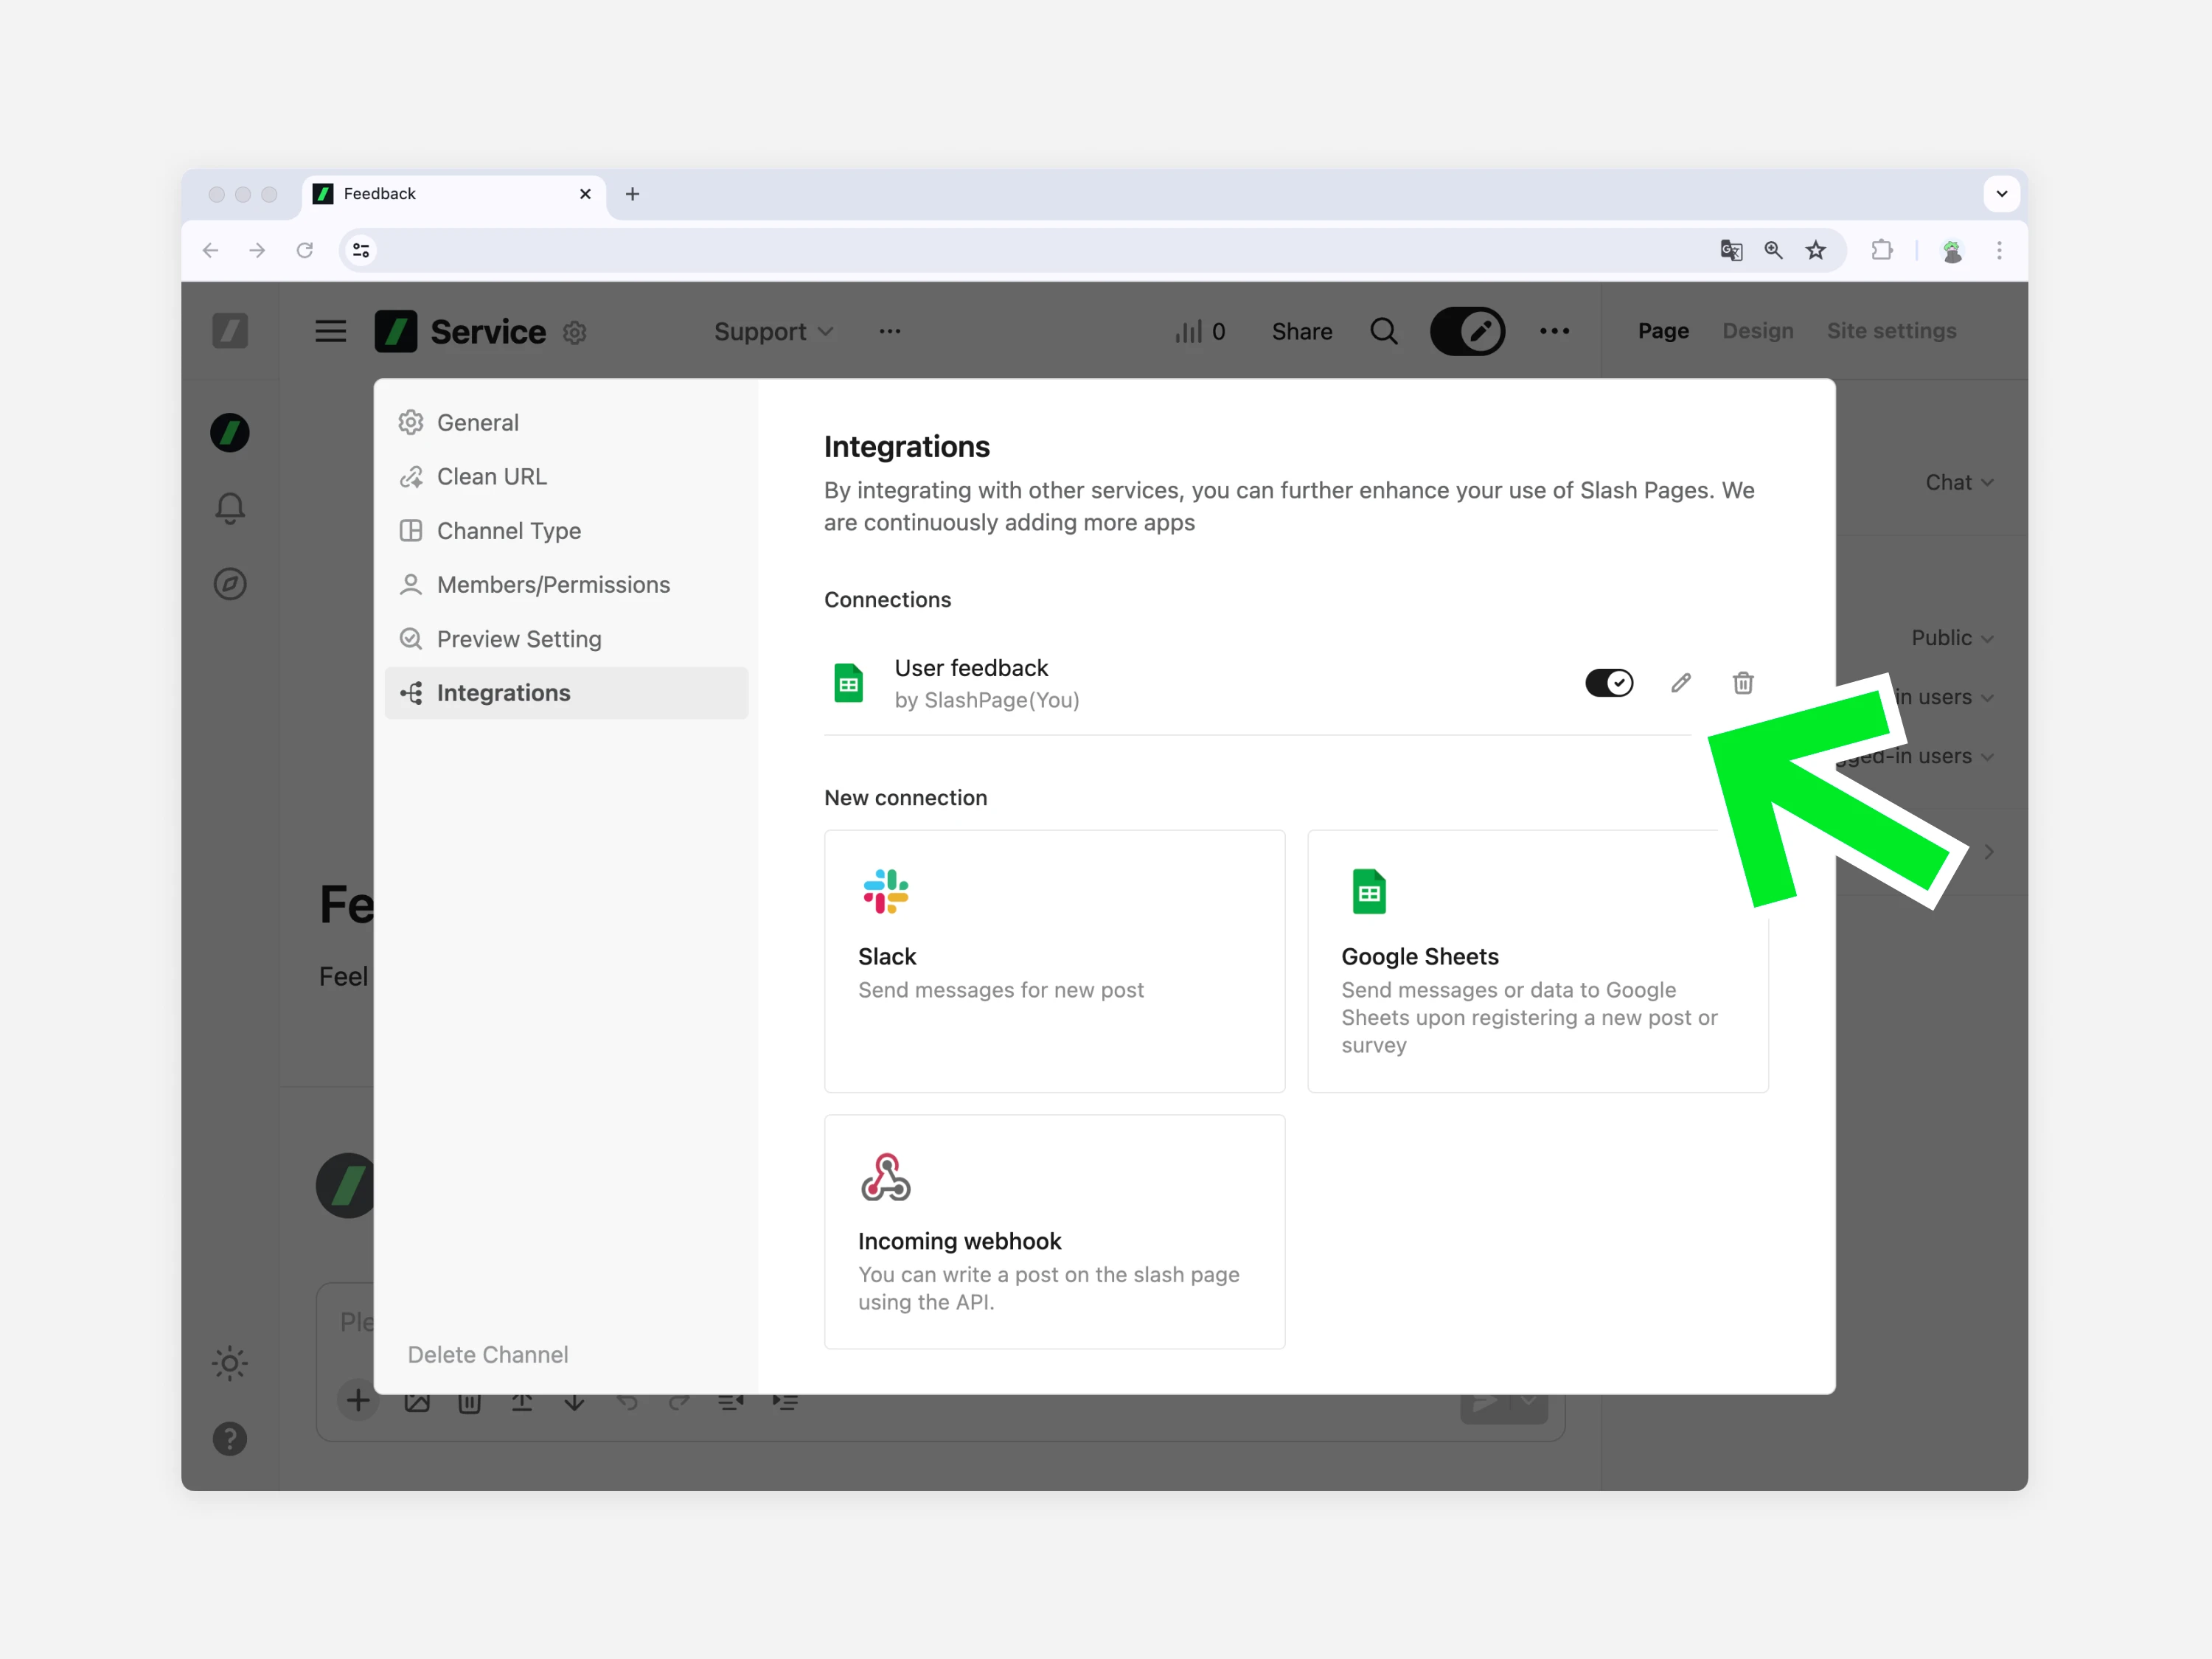
Task: Open the Channel Type settings section
Action: click(566, 530)
